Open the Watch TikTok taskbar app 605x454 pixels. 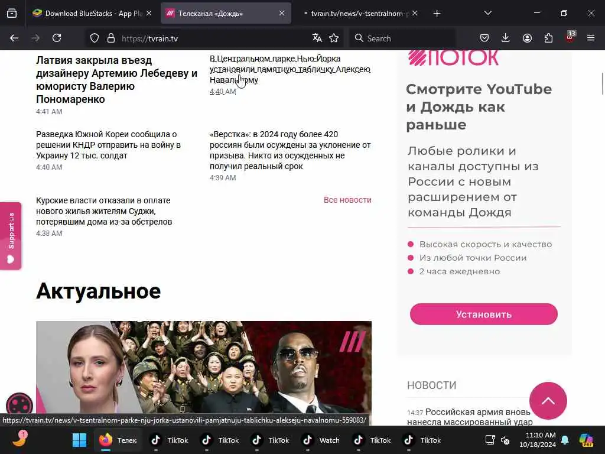point(321,440)
